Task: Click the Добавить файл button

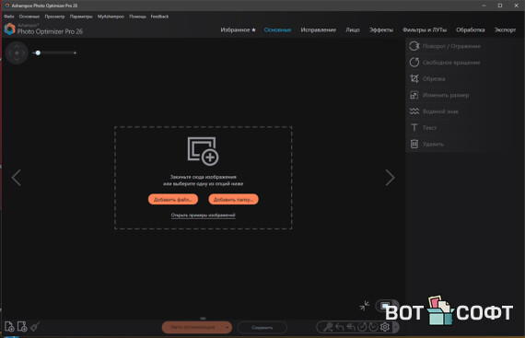Action: [173, 200]
